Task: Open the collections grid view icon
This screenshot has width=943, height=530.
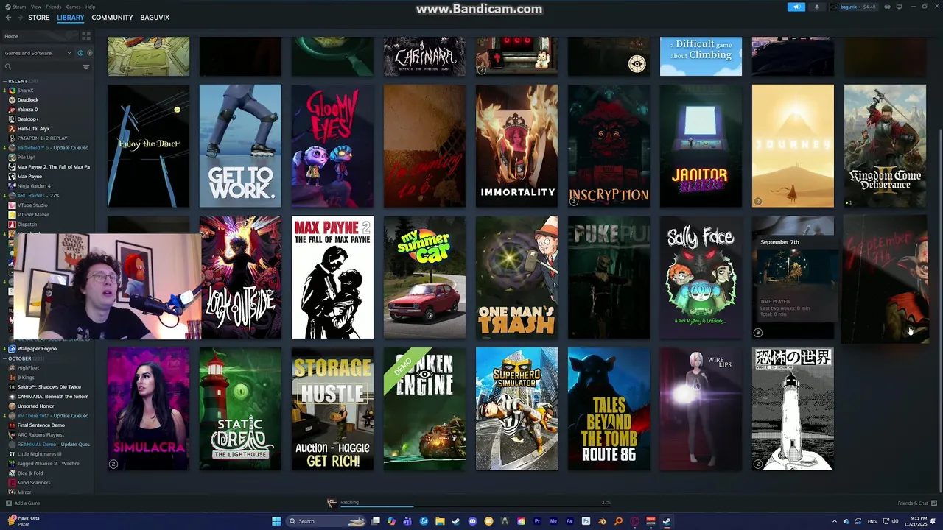Action: pos(86,36)
